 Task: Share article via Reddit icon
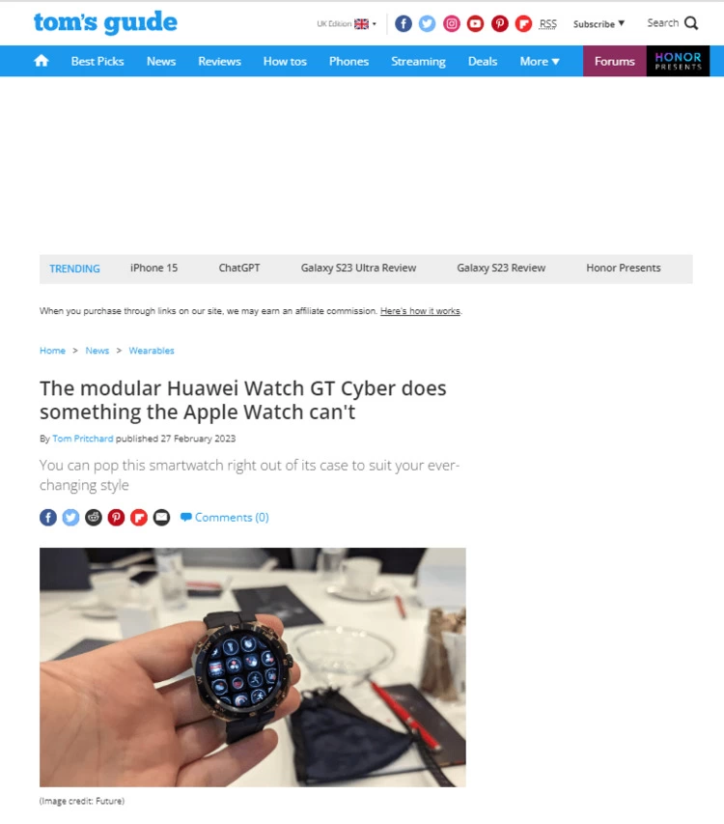(94, 517)
